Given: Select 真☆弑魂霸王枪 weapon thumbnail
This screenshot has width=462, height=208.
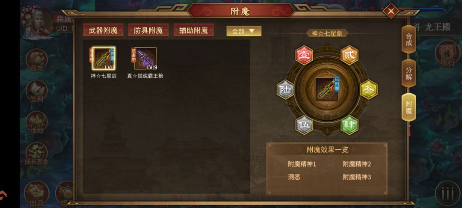Looking at the screenshot, I should (145, 58).
